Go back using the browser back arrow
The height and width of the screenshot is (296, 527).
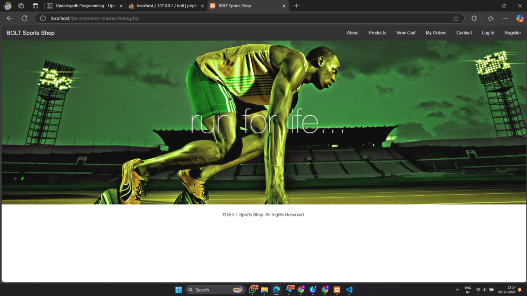pyautogui.click(x=9, y=18)
